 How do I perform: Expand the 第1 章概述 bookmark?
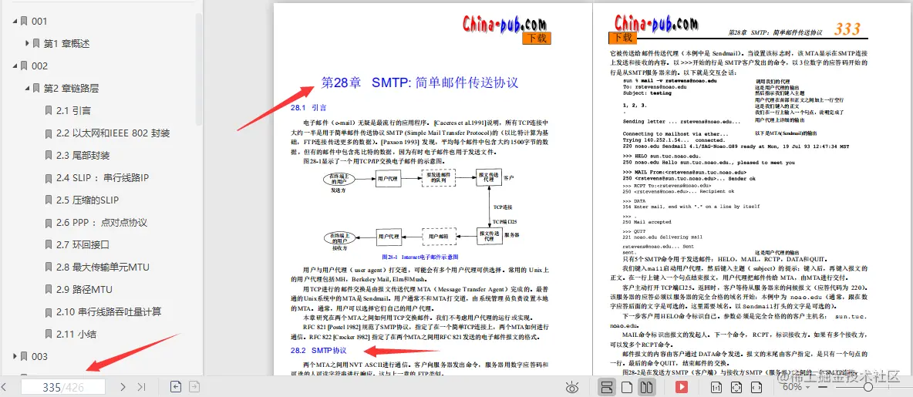tap(27, 43)
